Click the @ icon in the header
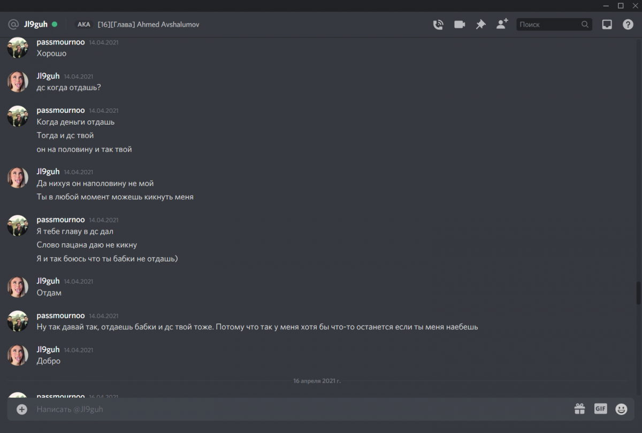 point(13,24)
